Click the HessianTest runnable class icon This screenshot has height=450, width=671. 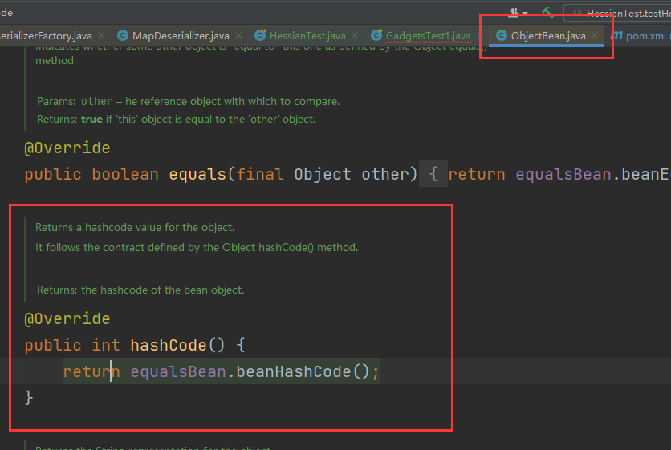(260, 35)
